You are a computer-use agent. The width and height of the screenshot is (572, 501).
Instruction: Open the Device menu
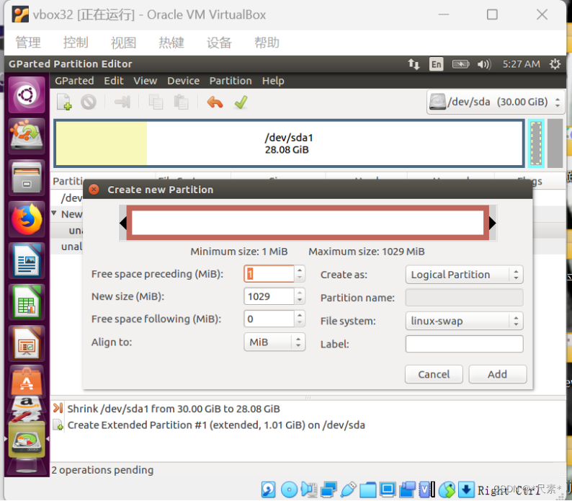pos(184,81)
